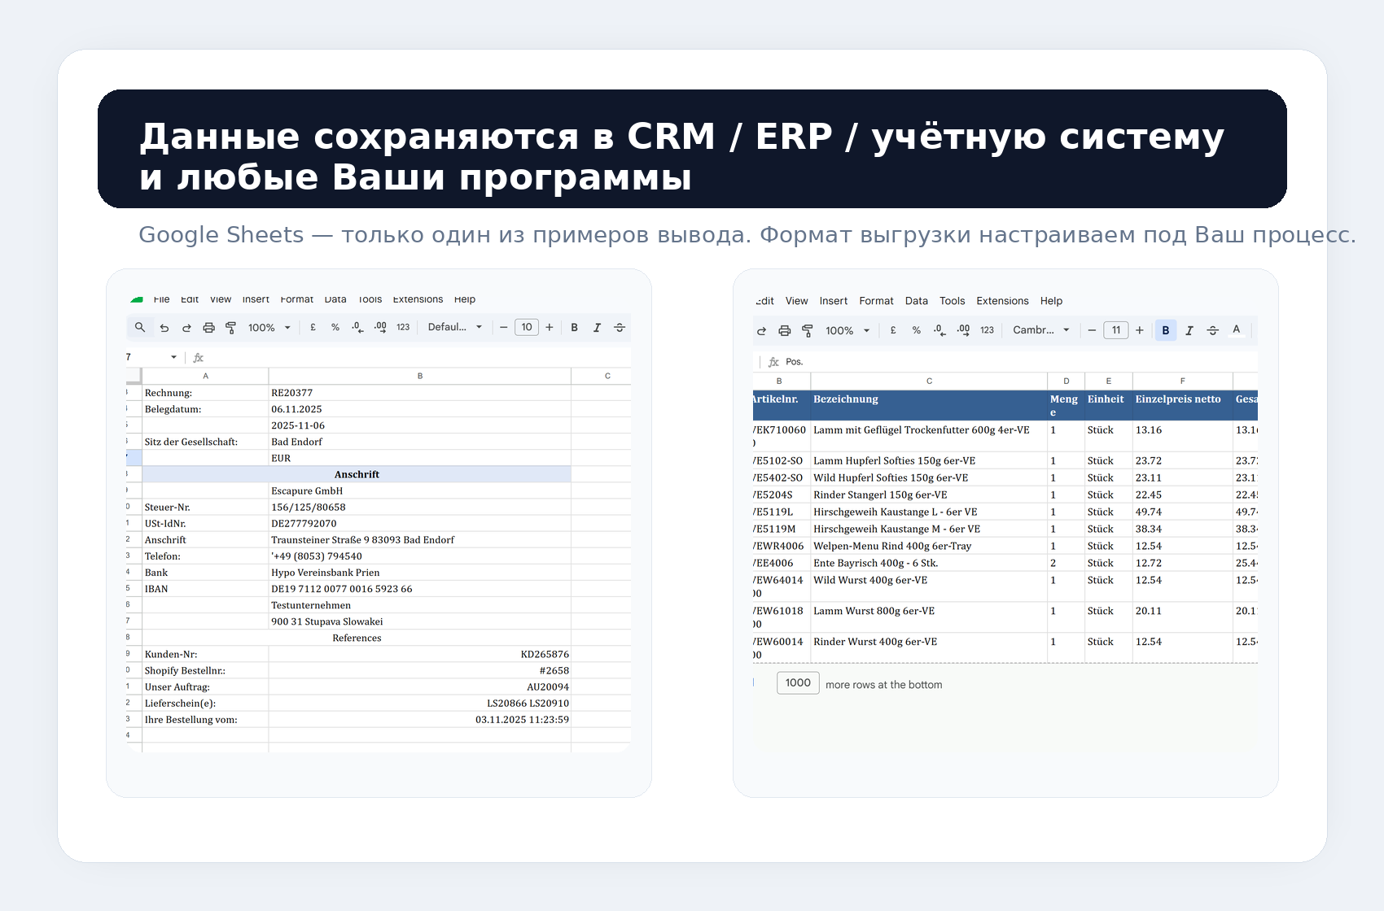Select the Search icon in the left sheet toolbar
Screen dimensions: 1384x911
[140, 327]
